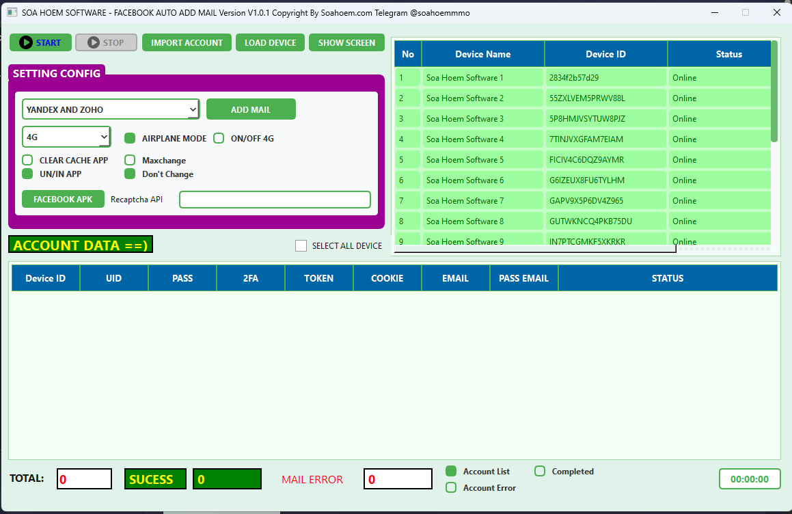This screenshot has width=792, height=514.
Task: Click the account table STATUS header
Action: pos(668,278)
